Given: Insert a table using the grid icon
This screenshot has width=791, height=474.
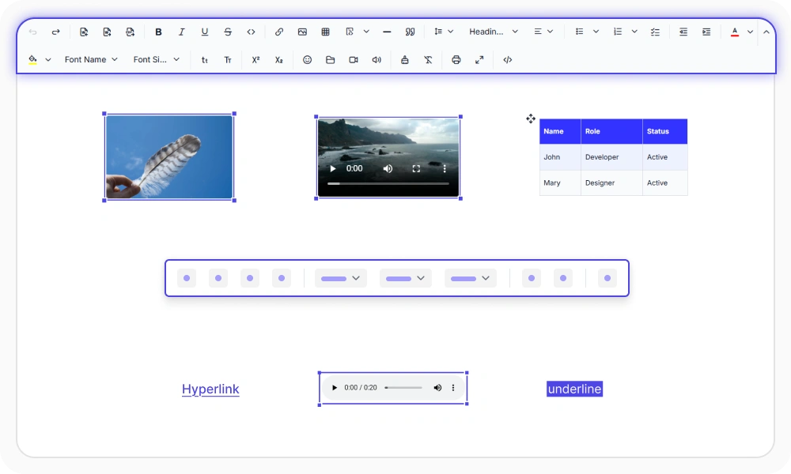Looking at the screenshot, I should click(x=325, y=32).
